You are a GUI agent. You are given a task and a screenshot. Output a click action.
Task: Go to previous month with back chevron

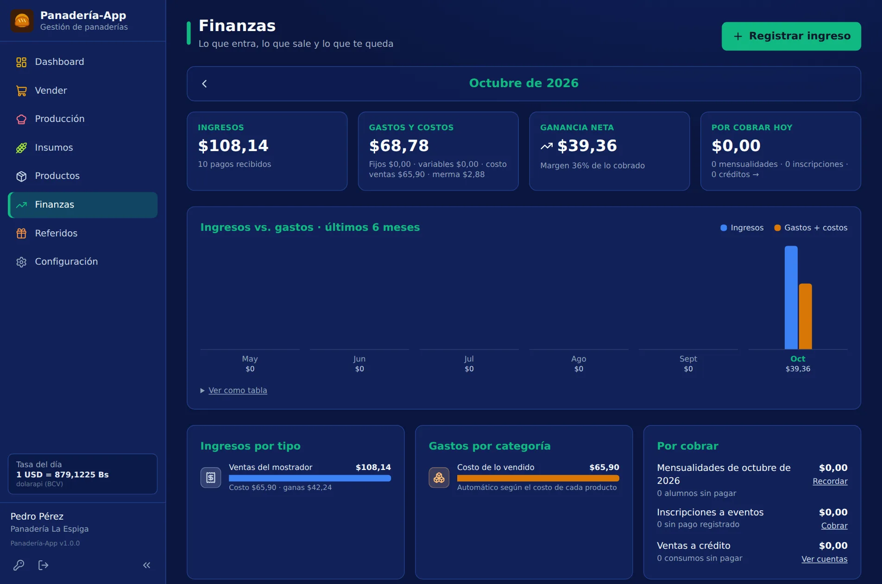(204, 83)
